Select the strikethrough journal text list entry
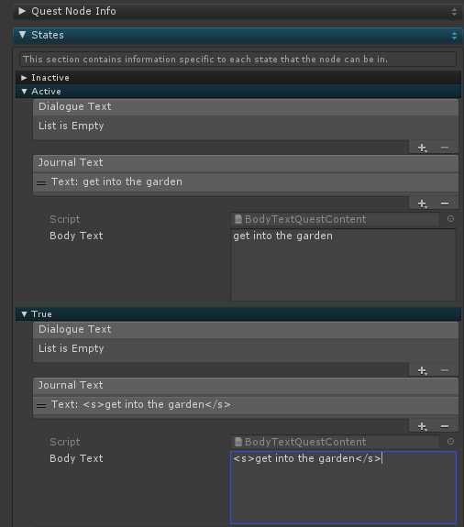 [x=246, y=405]
